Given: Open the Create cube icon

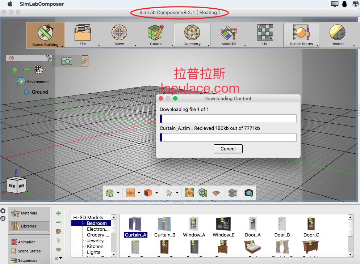Looking at the screenshot, I should (155, 32).
